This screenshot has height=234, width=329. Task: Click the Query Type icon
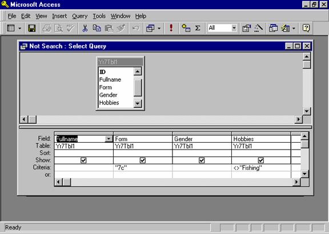(150, 28)
